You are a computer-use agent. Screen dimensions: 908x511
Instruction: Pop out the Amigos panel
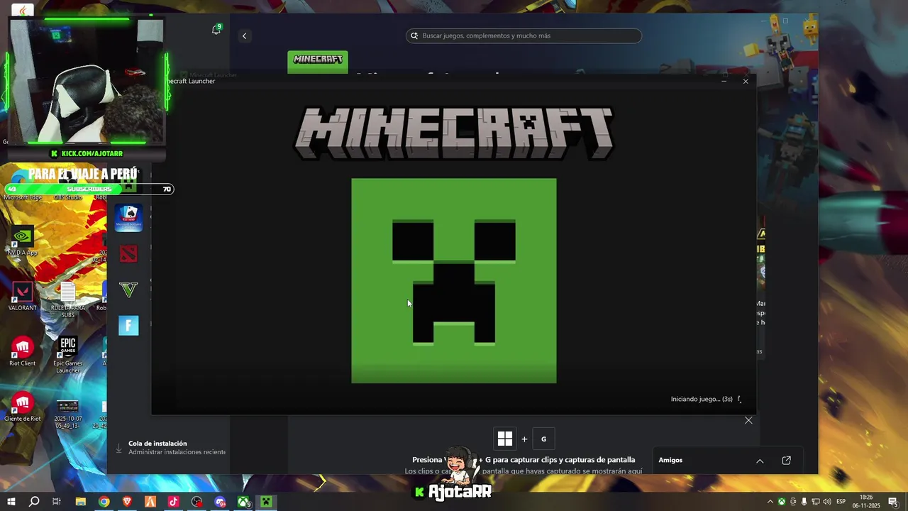click(x=786, y=461)
